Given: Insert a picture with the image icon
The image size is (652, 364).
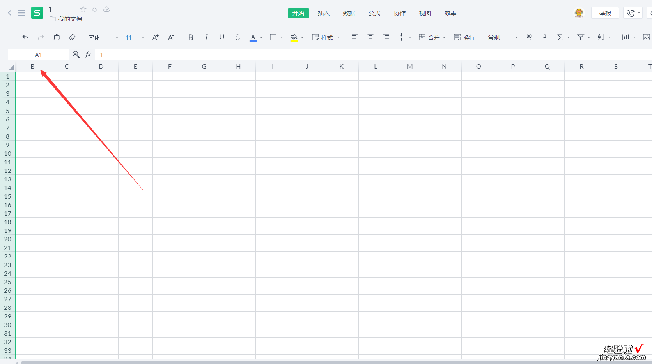Looking at the screenshot, I should pos(647,37).
